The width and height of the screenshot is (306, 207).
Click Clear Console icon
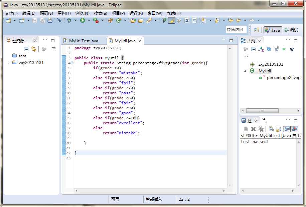point(271,129)
